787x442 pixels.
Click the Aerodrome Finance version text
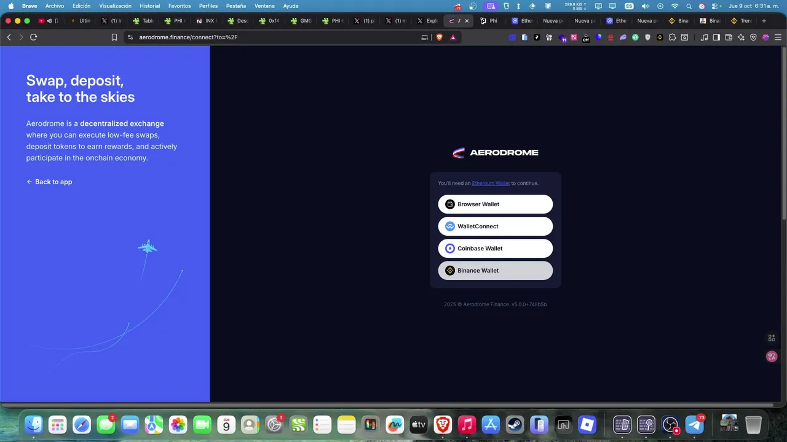pos(495,304)
